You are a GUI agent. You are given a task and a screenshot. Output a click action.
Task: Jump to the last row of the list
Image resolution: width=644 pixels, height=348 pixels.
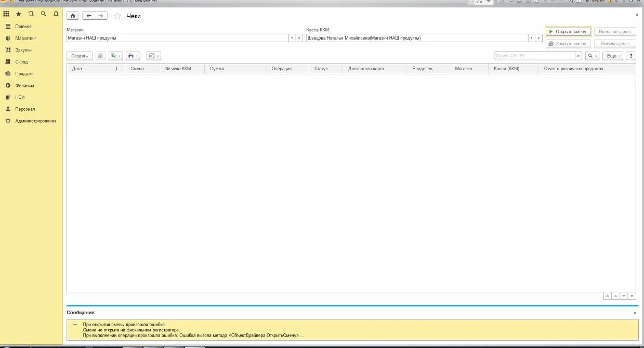pos(632,295)
